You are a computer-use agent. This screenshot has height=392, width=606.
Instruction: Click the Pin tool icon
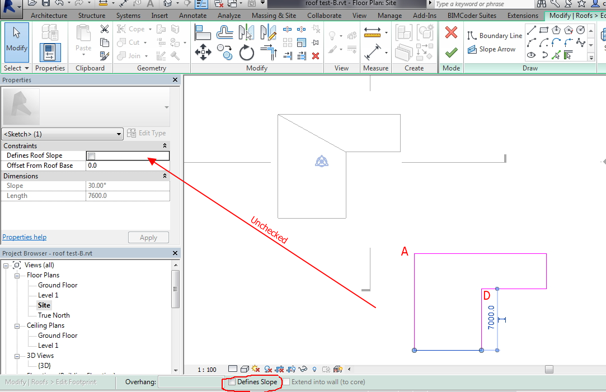coord(316,42)
